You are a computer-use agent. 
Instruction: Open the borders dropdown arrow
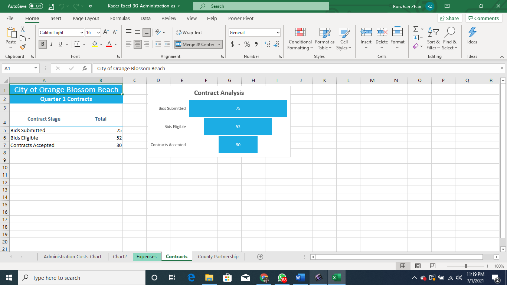[x=84, y=44]
